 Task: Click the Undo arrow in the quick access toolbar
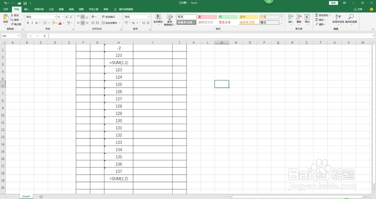tap(5, 3)
